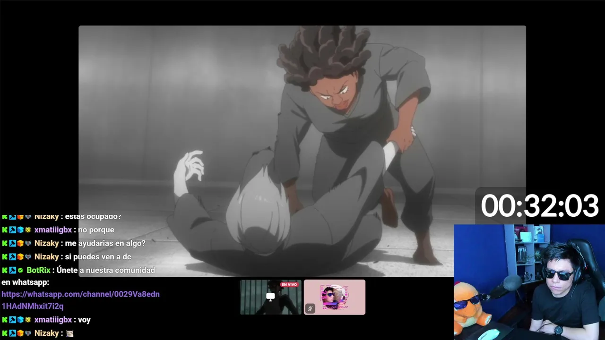The height and width of the screenshot is (340, 605).
Task: Click the muted microphone icon on pink thumbnail
Action: pyautogui.click(x=310, y=308)
